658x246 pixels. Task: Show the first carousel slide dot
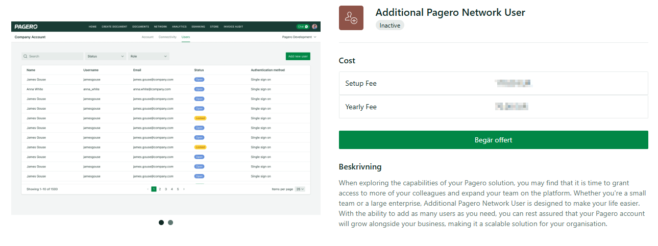[161, 223]
